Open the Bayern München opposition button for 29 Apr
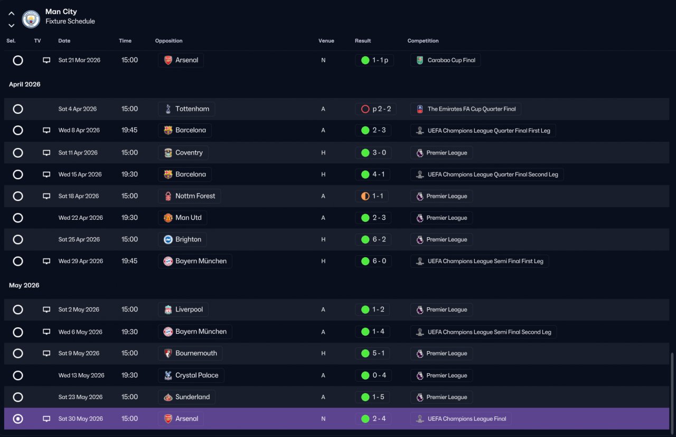This screenshot has width=676, height=437. [x=195, y=261]
